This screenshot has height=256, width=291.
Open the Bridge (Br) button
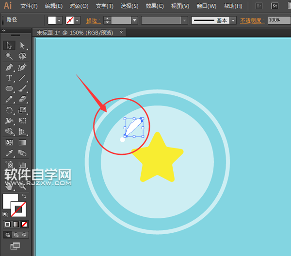tap(259, 6)
